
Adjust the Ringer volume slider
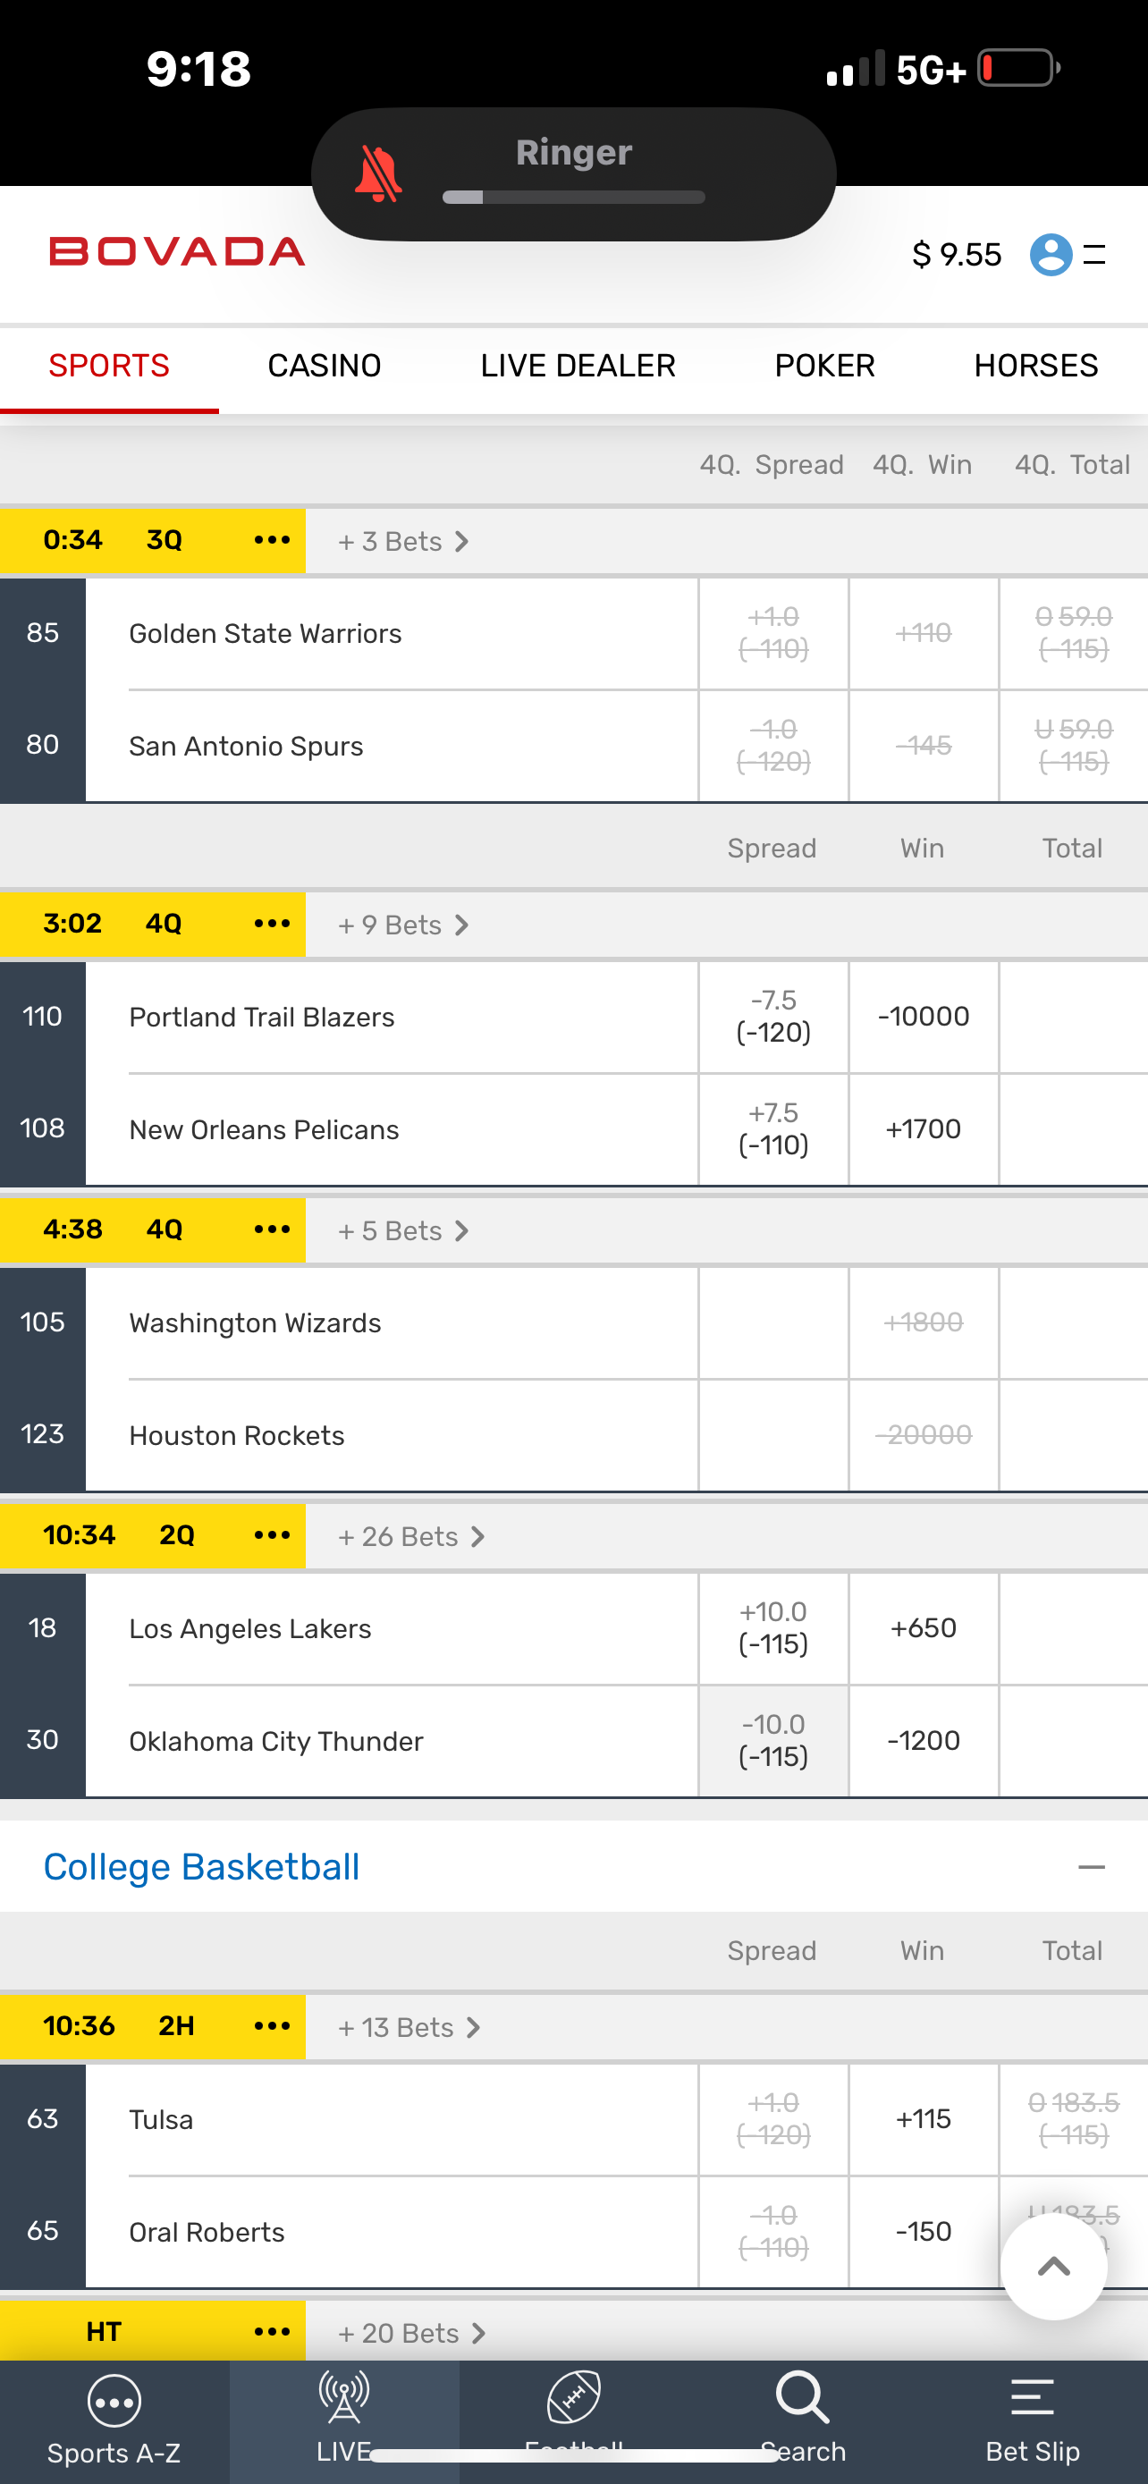click(573, 198)
